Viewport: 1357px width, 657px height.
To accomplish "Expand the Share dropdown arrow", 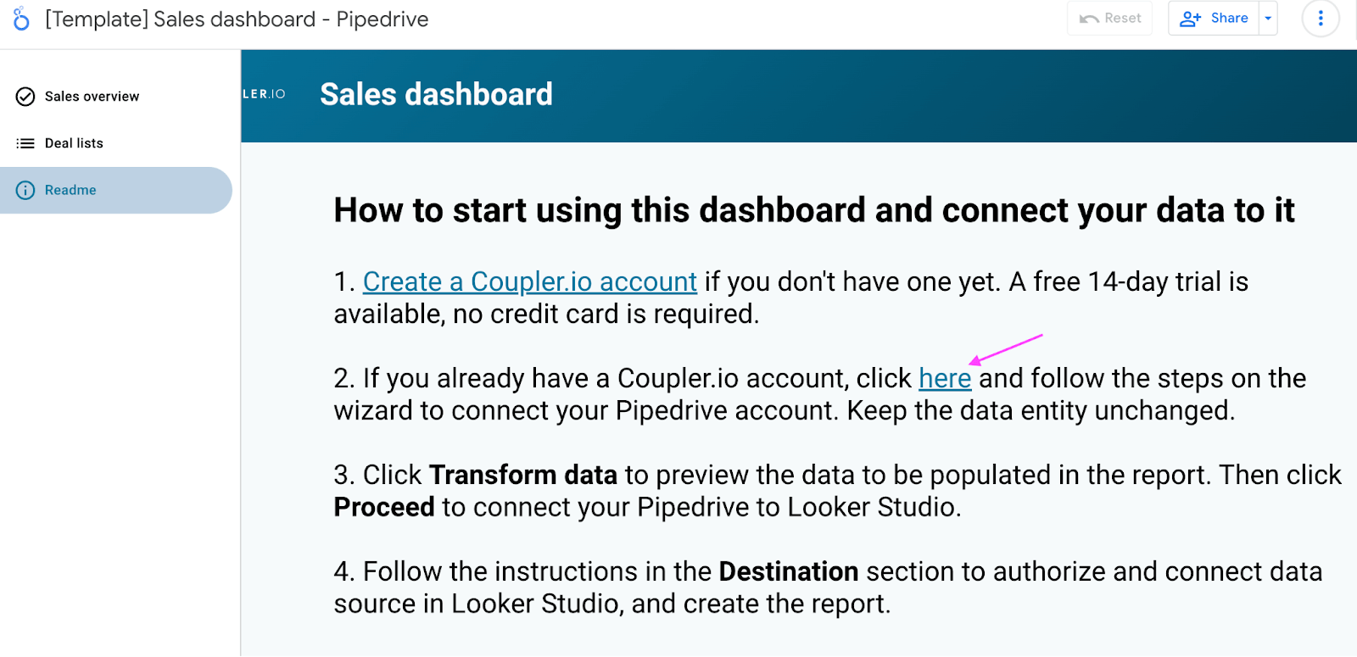I will (x=1268, y=19).
